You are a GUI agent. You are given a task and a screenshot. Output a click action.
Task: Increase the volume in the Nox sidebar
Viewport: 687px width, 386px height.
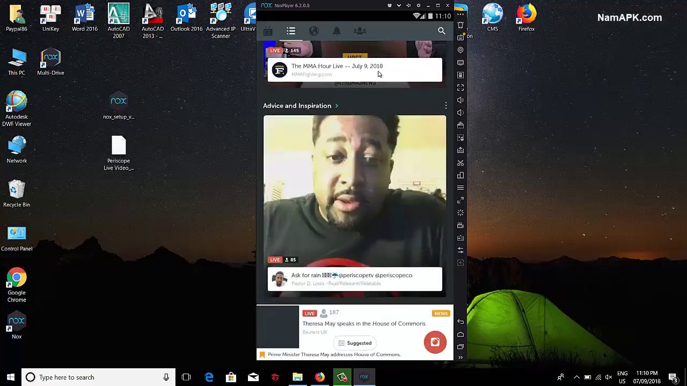tap(461, 100)
